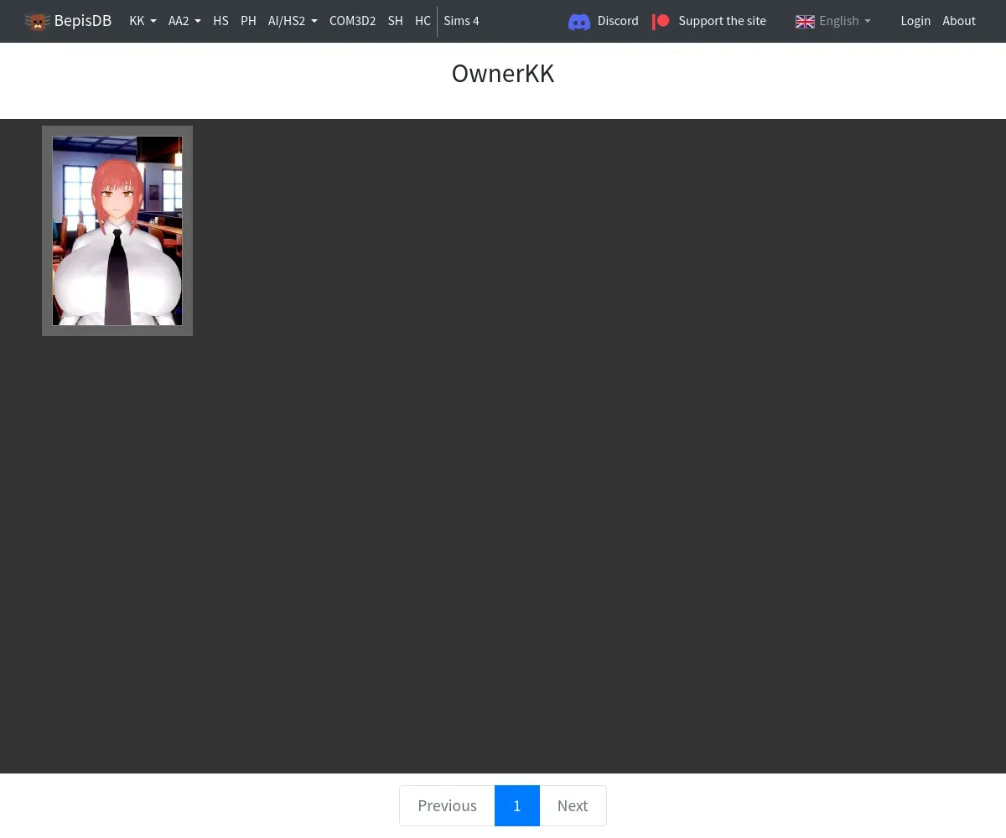Expand the AI/HS2 dropdown menu
The width and height of the screenshot is (1006, 838).
(x=293, y=21)
